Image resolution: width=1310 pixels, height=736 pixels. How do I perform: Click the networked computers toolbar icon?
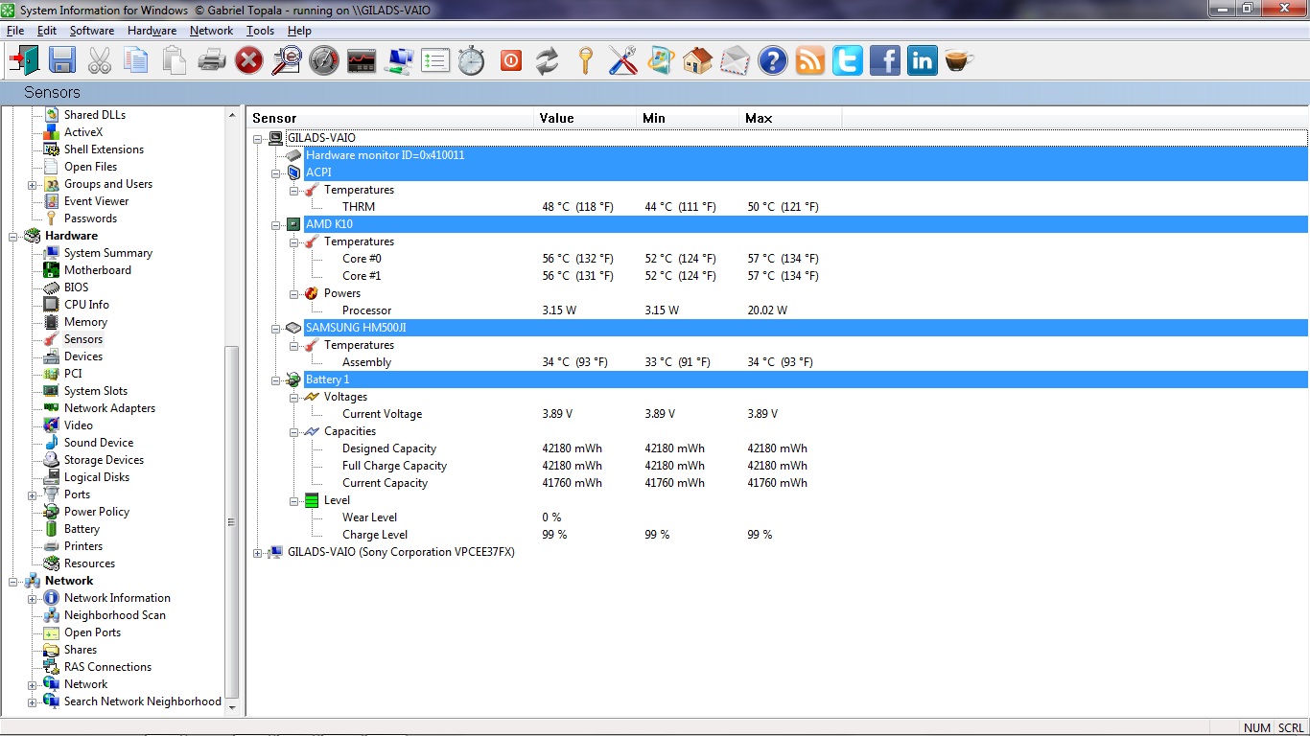tap(398, 61)
